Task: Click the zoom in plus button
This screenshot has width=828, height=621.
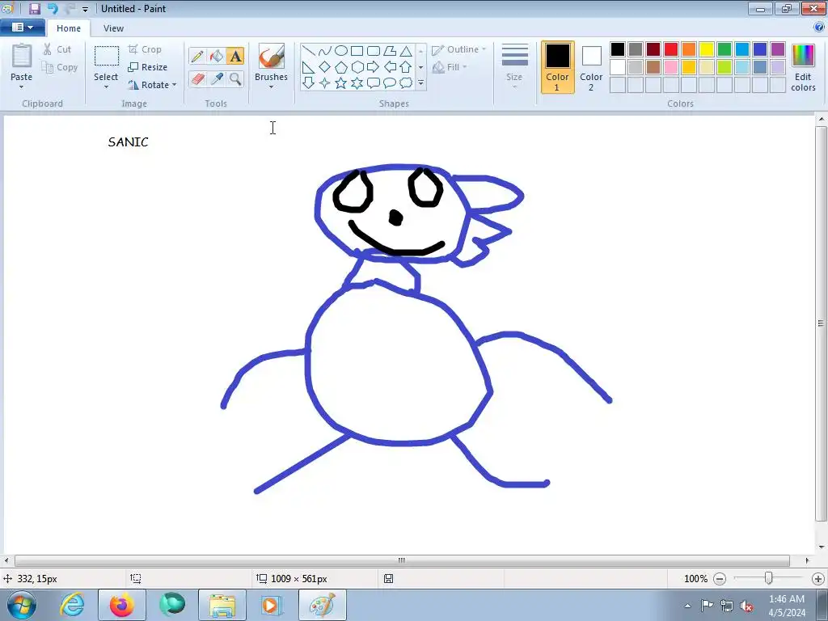Action: pyautogui.click(x=818, y=579)
